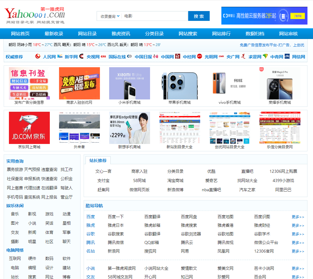Click the 人民网 logo icon
The image size is (313, 279).
[x=38, y=56]
